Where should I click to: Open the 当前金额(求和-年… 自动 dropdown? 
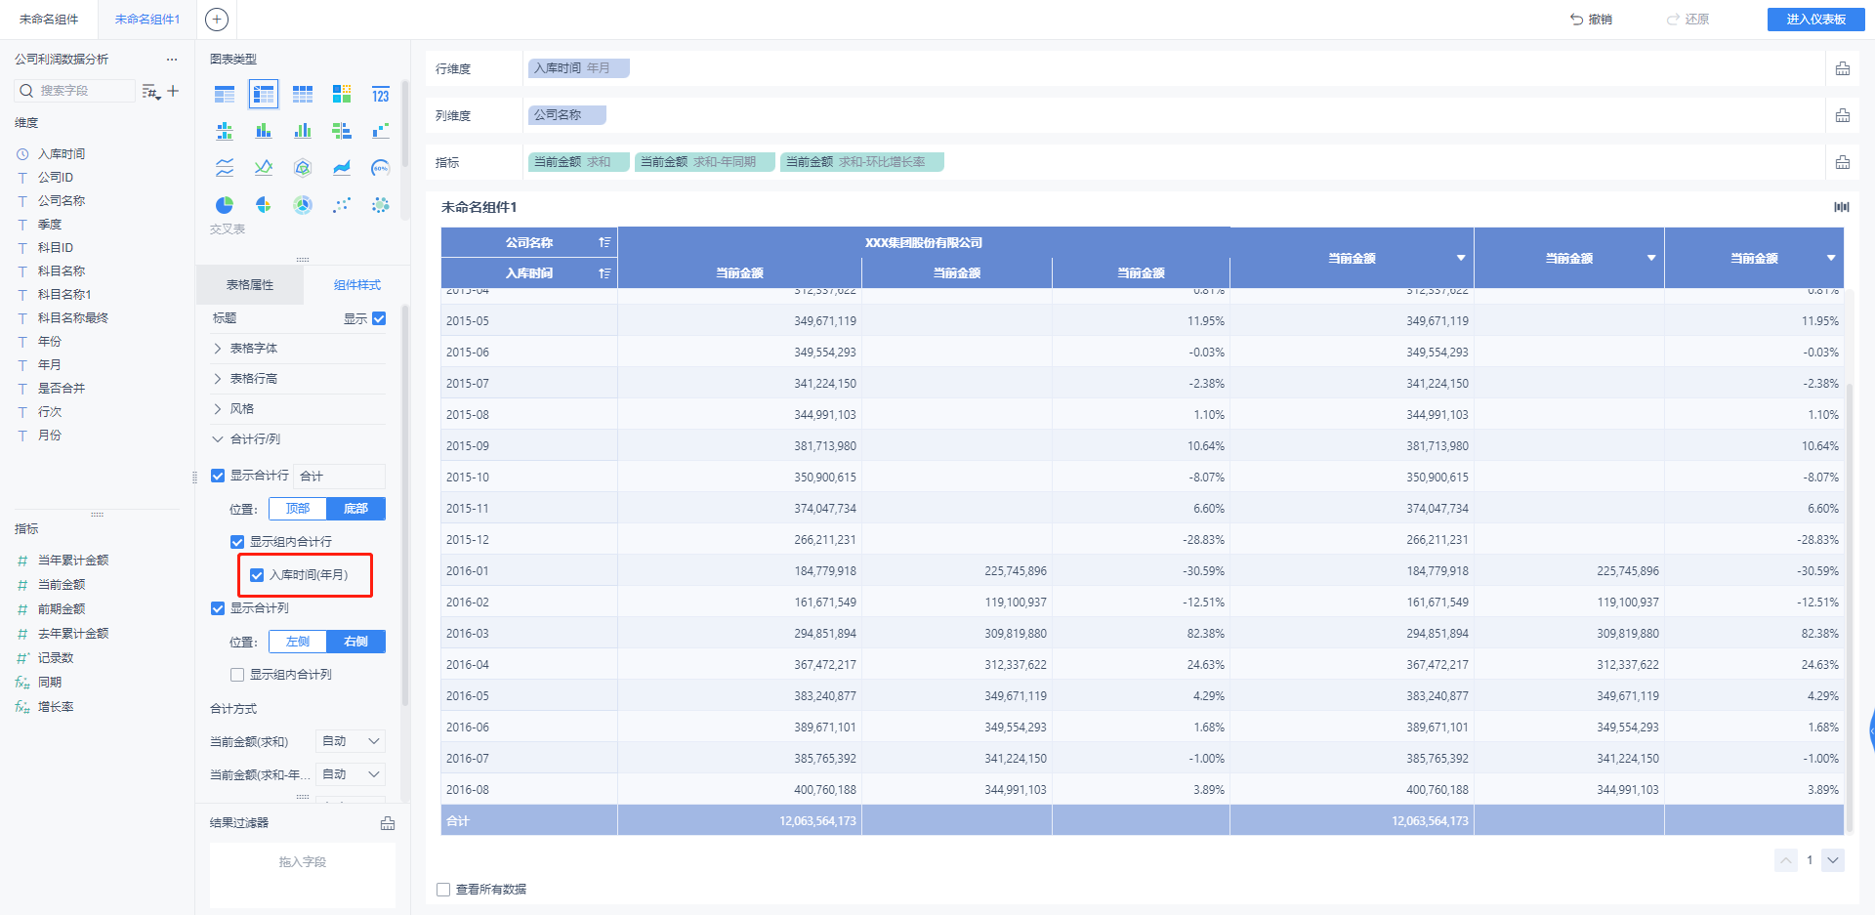click(351, 774)
